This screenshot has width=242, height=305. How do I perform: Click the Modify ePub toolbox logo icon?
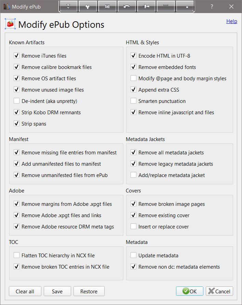click(10, 24)
